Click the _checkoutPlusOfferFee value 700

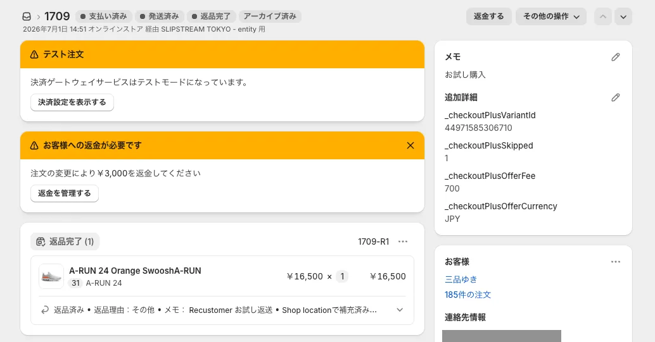pos(452,188)
